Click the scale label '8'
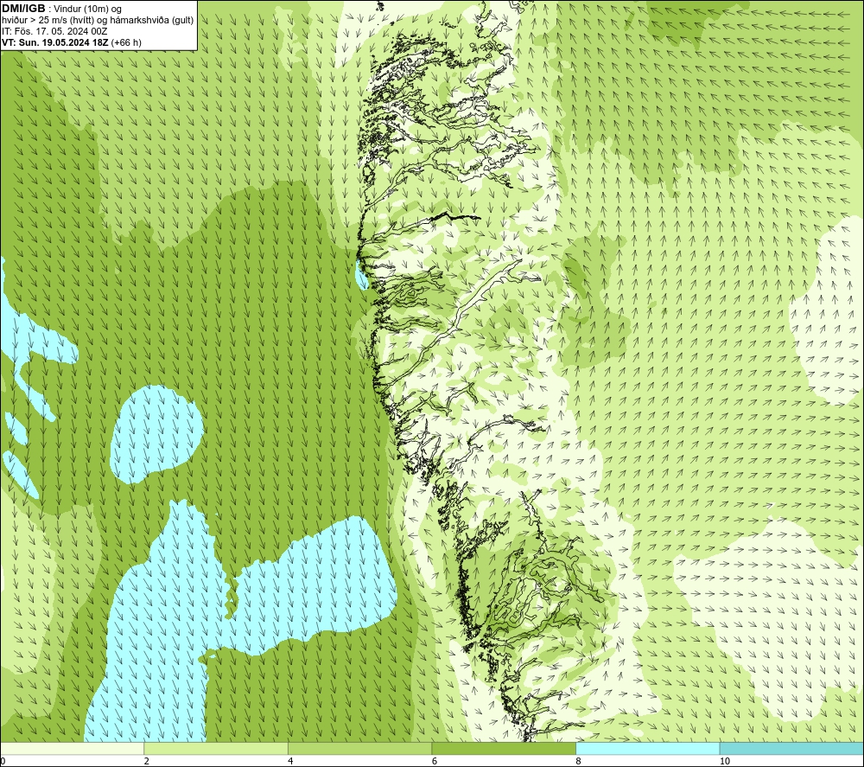Viewport: 864px width, 767px height. point(578,762)
